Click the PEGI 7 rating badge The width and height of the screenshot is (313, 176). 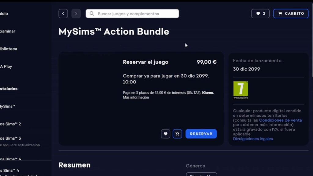[x=241, y=90]
